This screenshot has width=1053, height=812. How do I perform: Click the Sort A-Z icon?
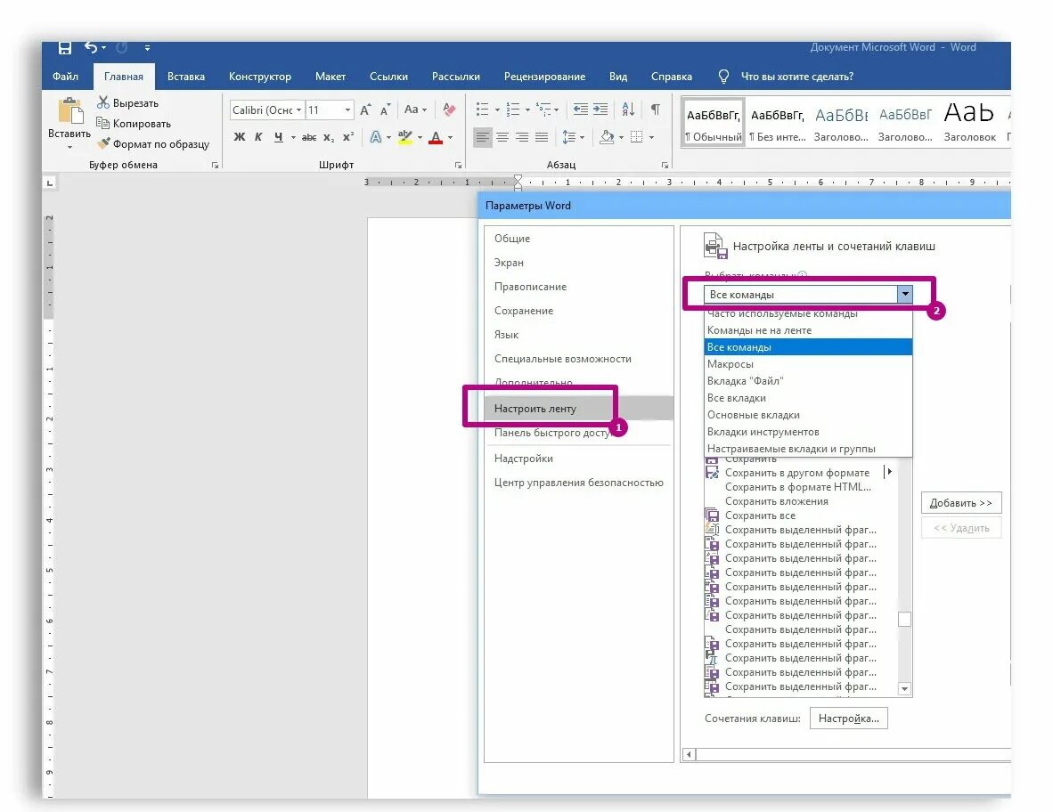tap(629, 110)
